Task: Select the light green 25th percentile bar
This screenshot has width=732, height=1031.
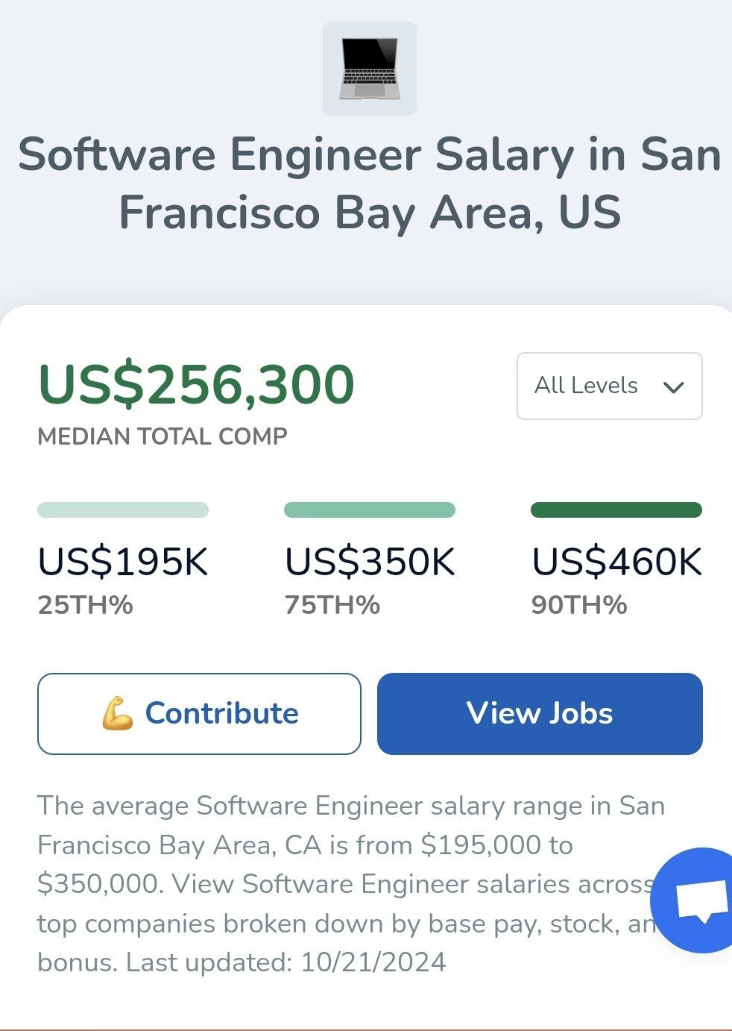Action: (123, 510)
